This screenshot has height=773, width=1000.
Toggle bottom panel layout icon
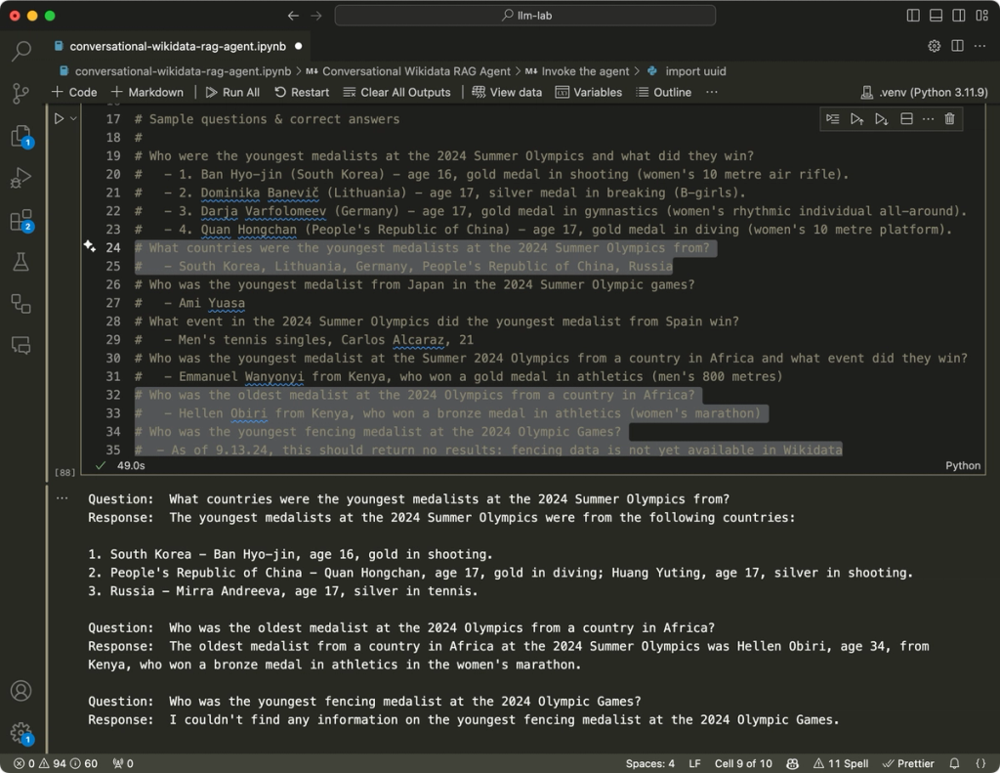tap(936, 16)
